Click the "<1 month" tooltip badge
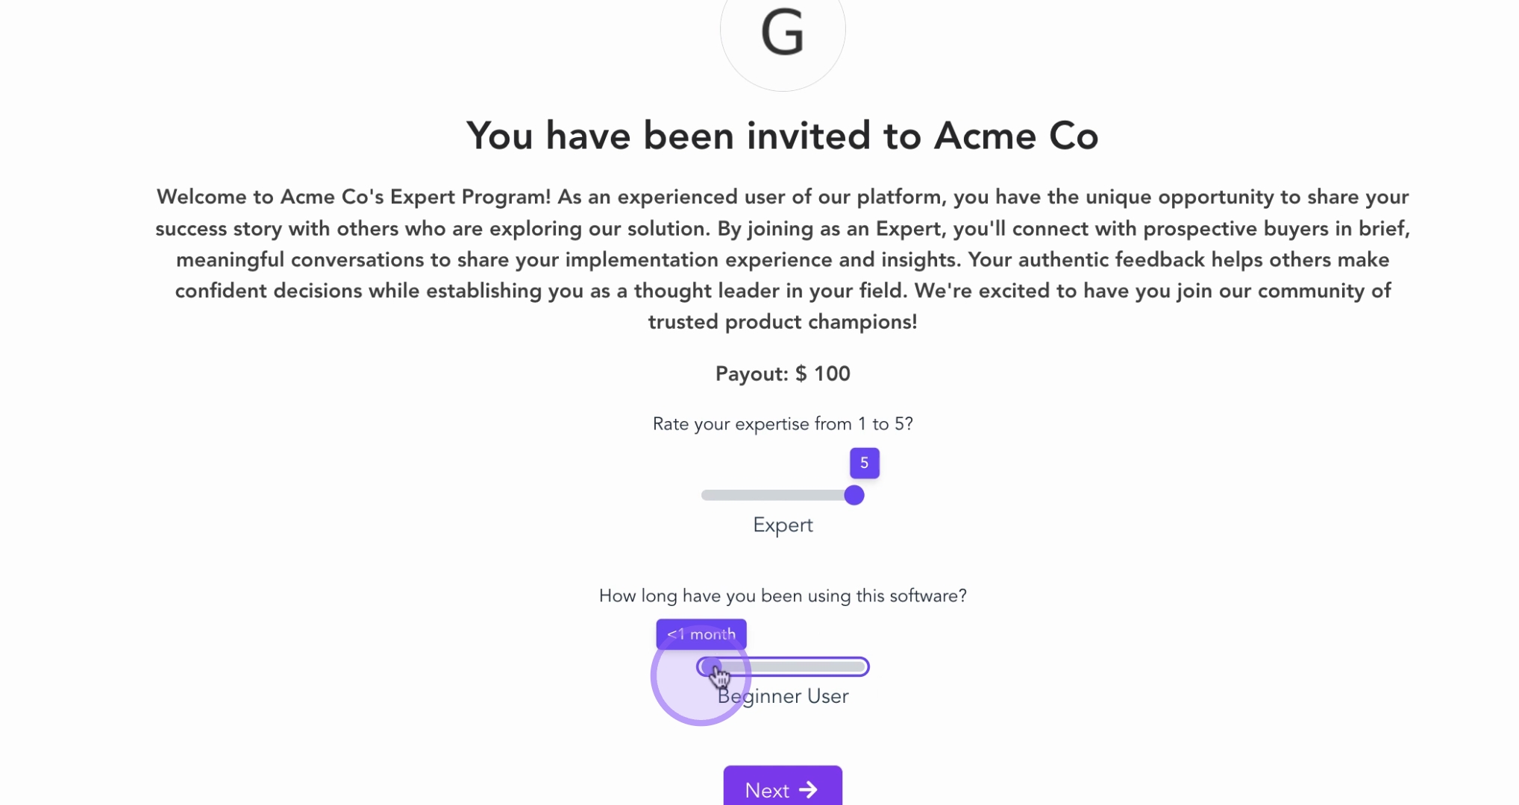Screen dimensions: 1519x805 pos(701,634)
